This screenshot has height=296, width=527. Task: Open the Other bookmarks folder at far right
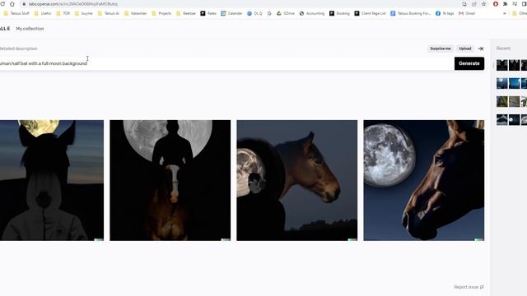(520, 13)
